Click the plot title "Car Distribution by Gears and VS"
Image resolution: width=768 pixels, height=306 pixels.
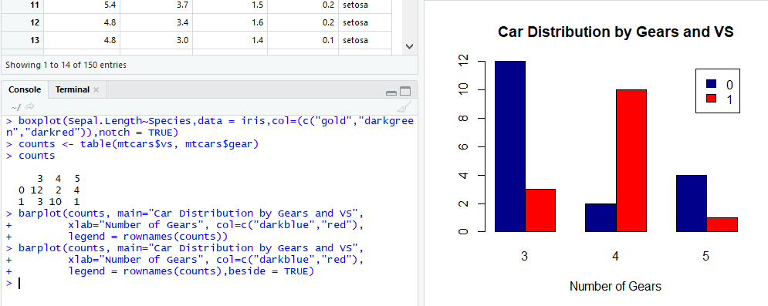coord(615,32)
